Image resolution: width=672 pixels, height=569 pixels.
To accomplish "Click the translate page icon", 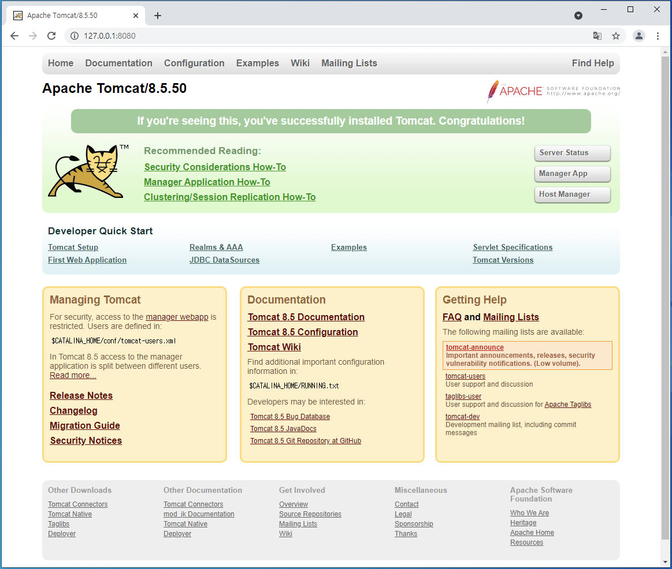I will click(x=597, y=36).
